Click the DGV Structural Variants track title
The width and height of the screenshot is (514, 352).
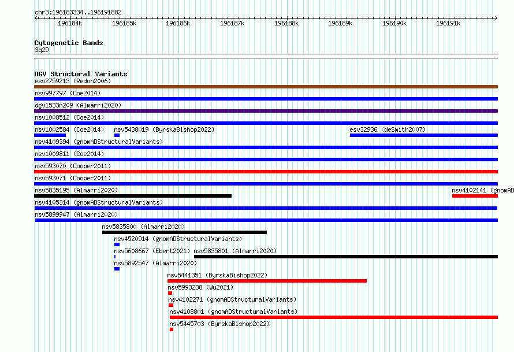point(81,74)
